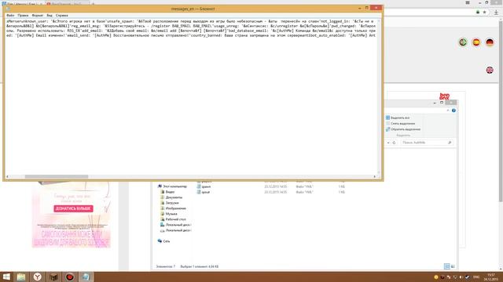Select the Portuguese flag language icon
This screenshot has width=503, height=282.
tap(463, 42)
